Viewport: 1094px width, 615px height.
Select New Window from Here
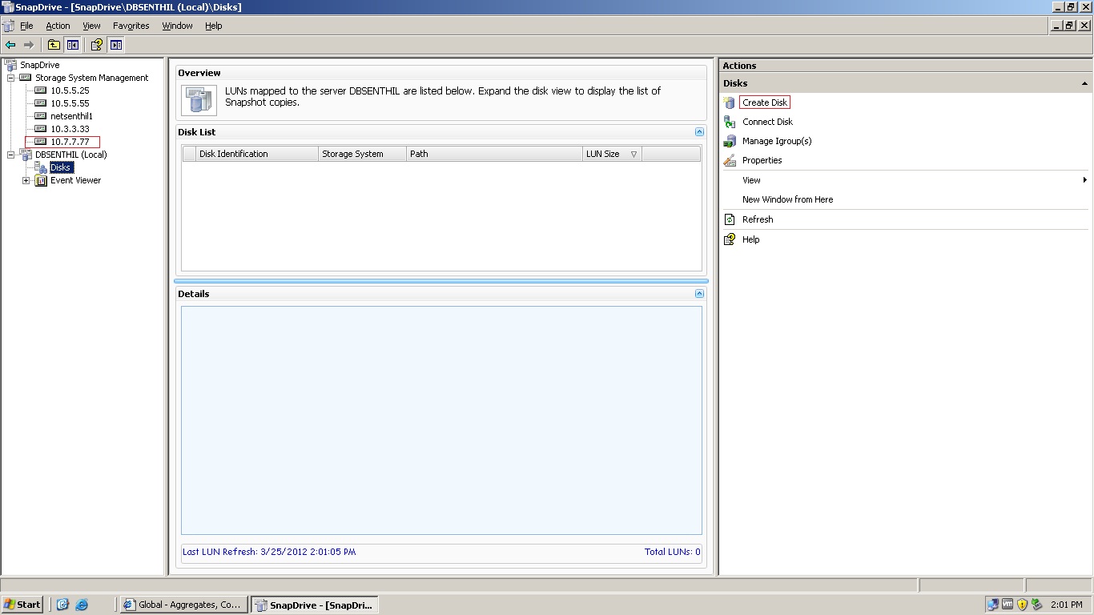coord(787,199)
